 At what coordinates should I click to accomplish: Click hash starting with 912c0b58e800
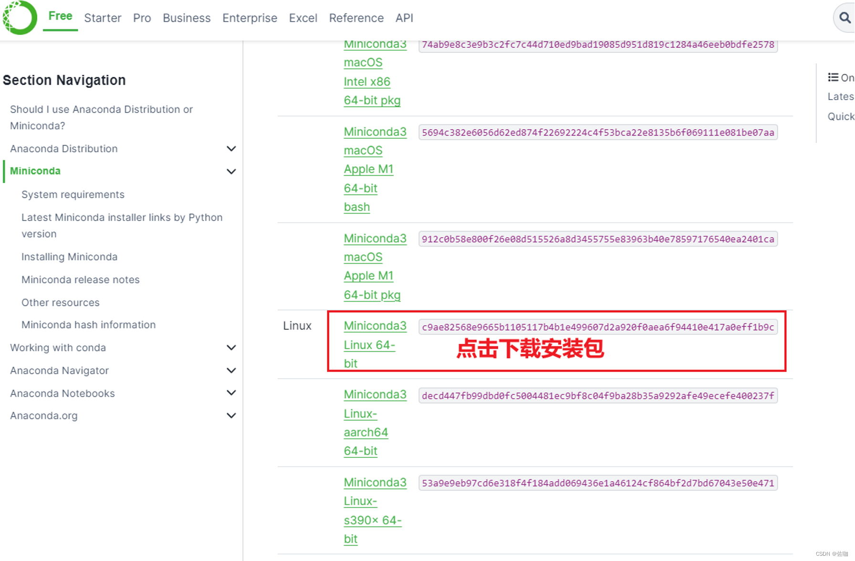point(598,239)
